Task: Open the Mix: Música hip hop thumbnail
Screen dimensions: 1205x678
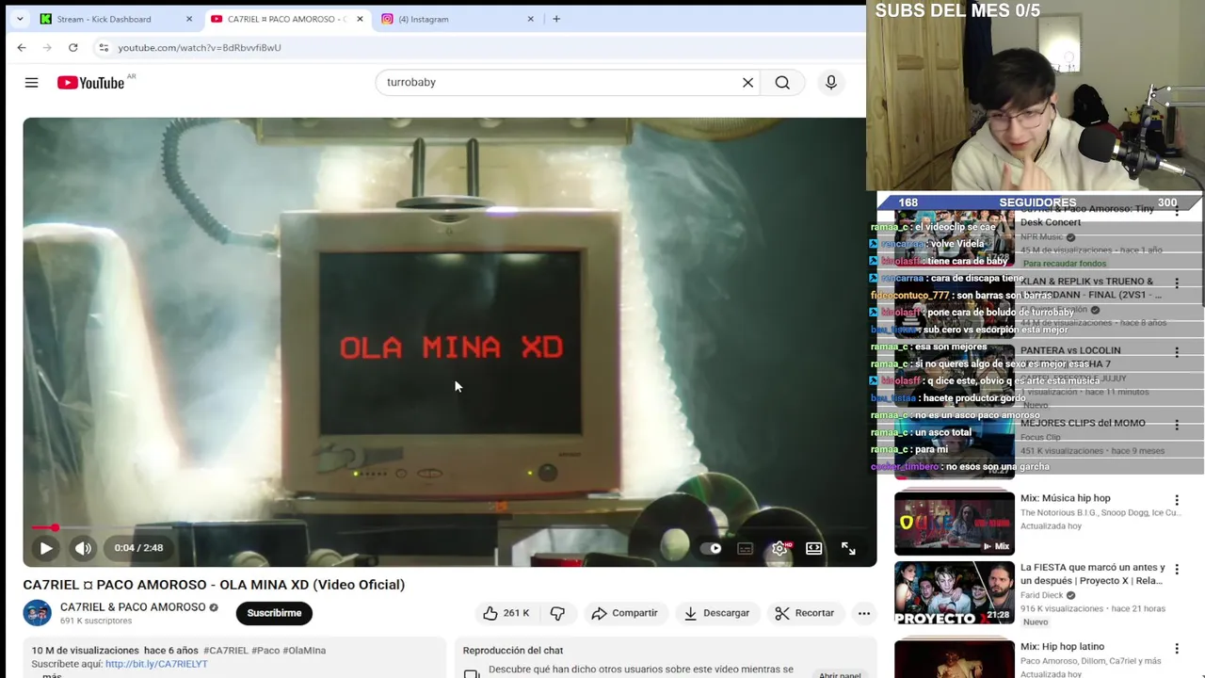Action: (x=955, y=524)
